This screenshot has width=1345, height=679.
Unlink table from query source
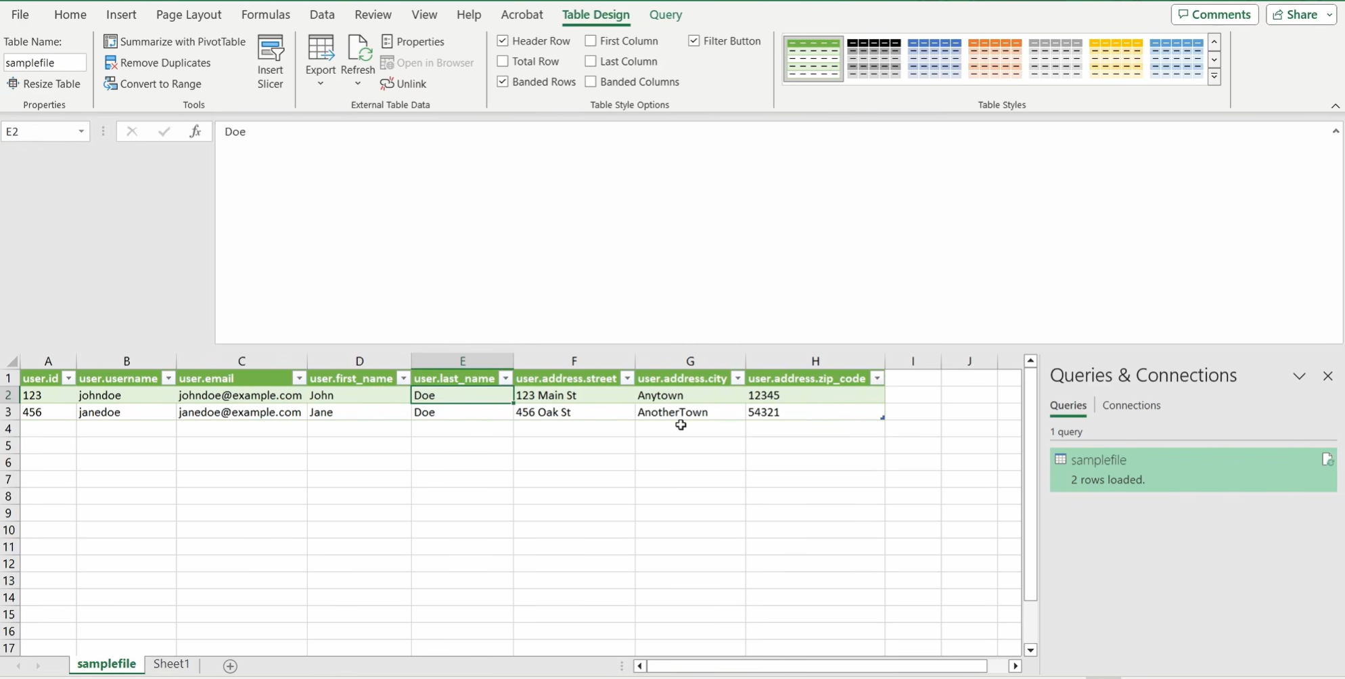[x=403, y=84]
